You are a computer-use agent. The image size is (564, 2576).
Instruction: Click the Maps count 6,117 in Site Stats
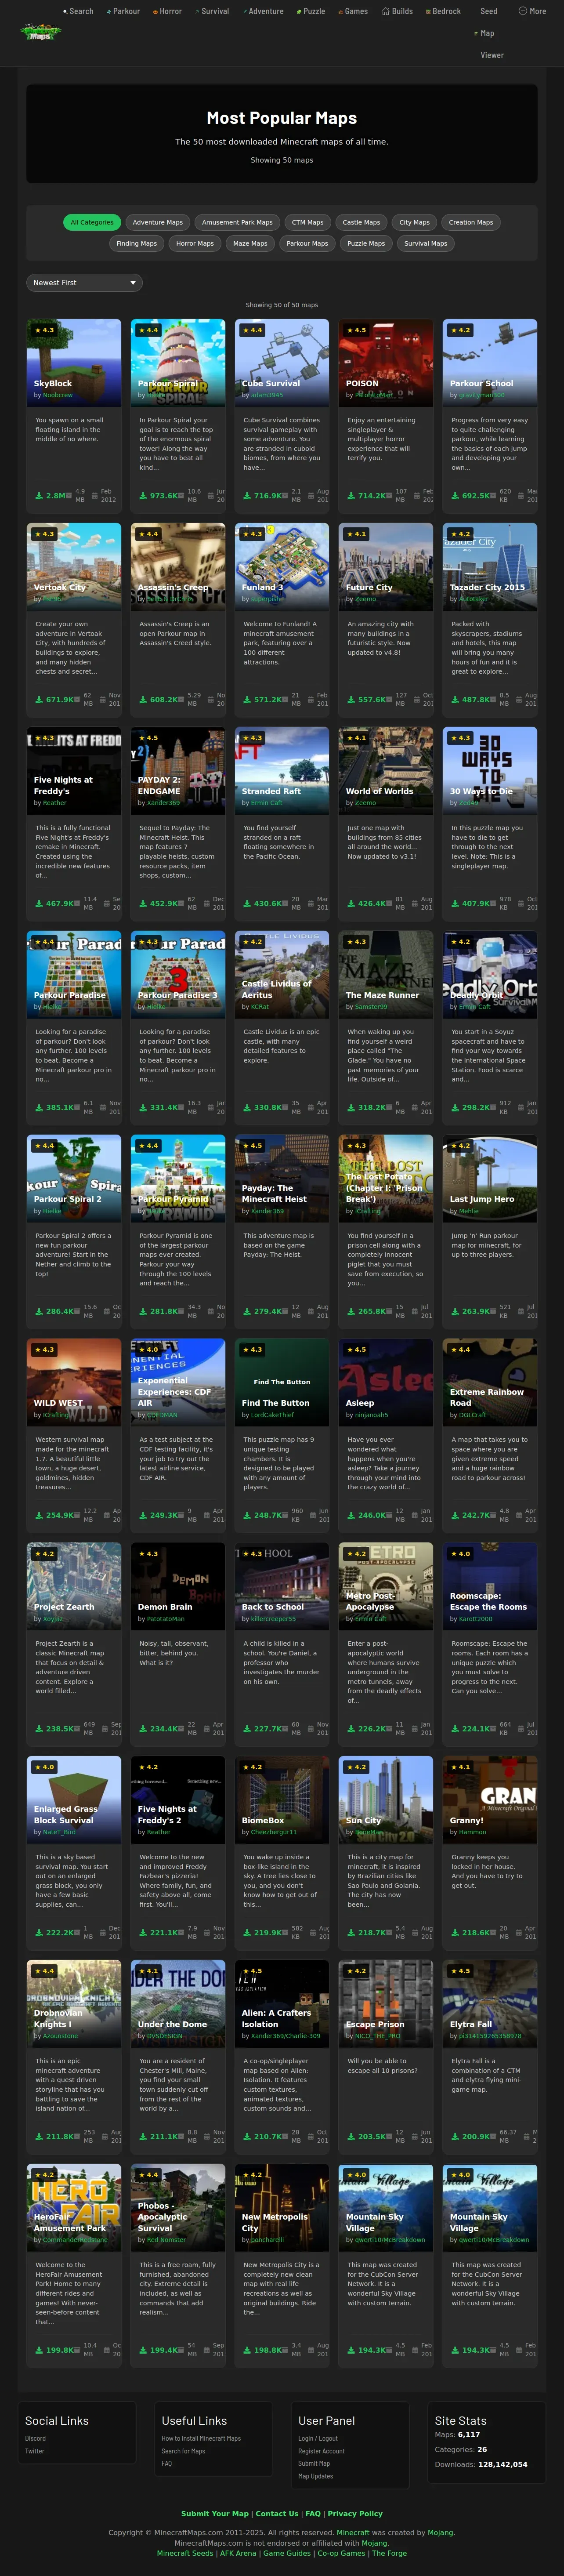click(x=469, y=2435)
